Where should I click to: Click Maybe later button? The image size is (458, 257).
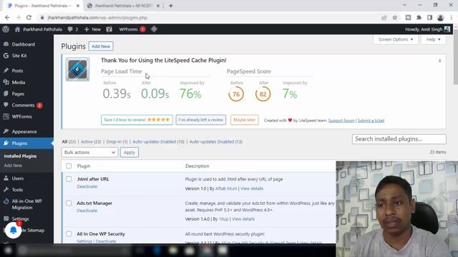click(x=244, y=120)
